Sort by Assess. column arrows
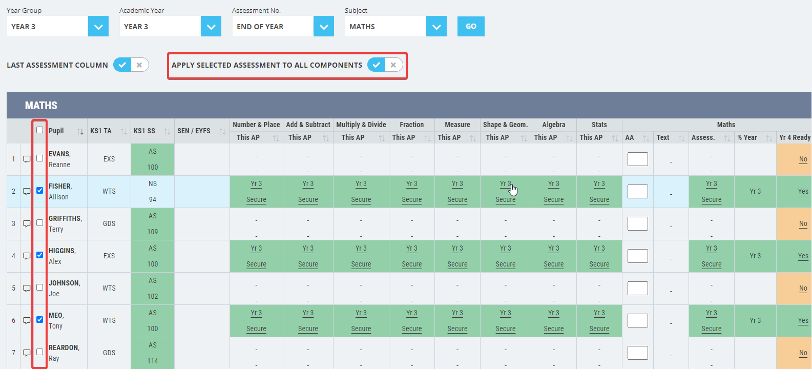812x369 pixels. point(727,138)
